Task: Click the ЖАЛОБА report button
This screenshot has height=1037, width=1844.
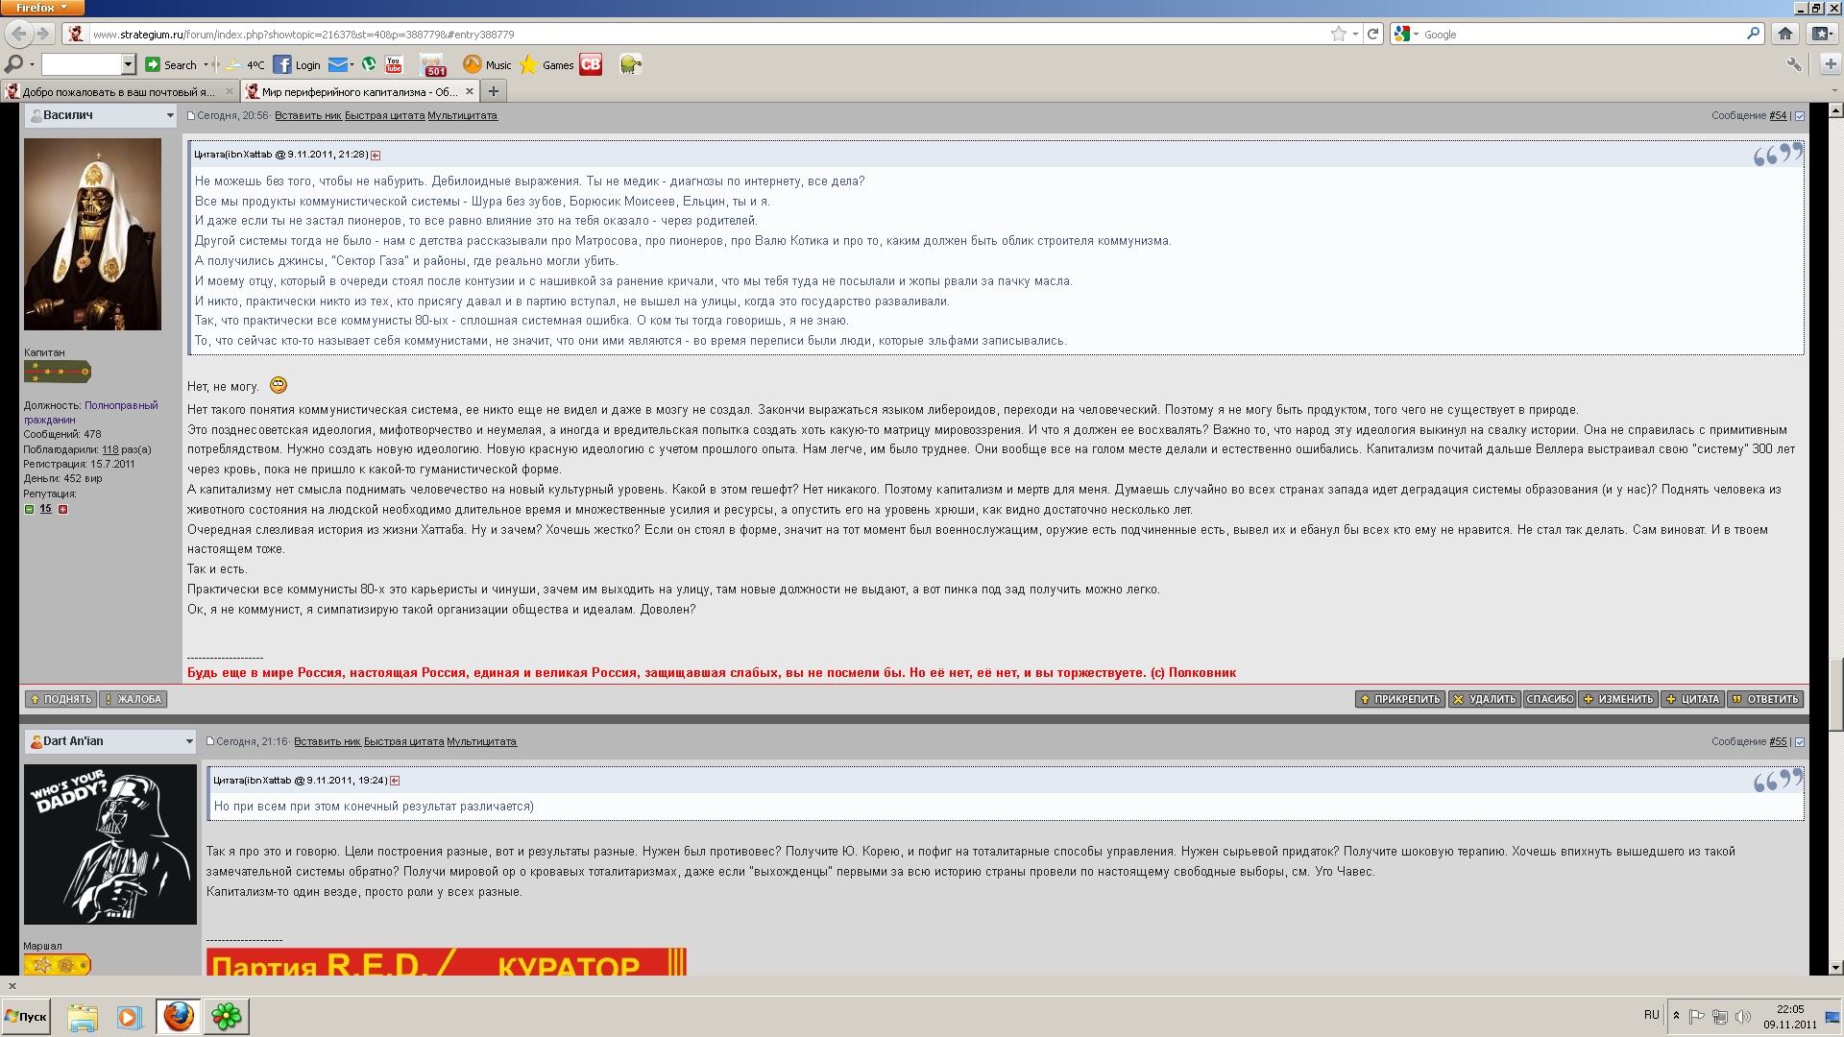Action: point(133,699)
